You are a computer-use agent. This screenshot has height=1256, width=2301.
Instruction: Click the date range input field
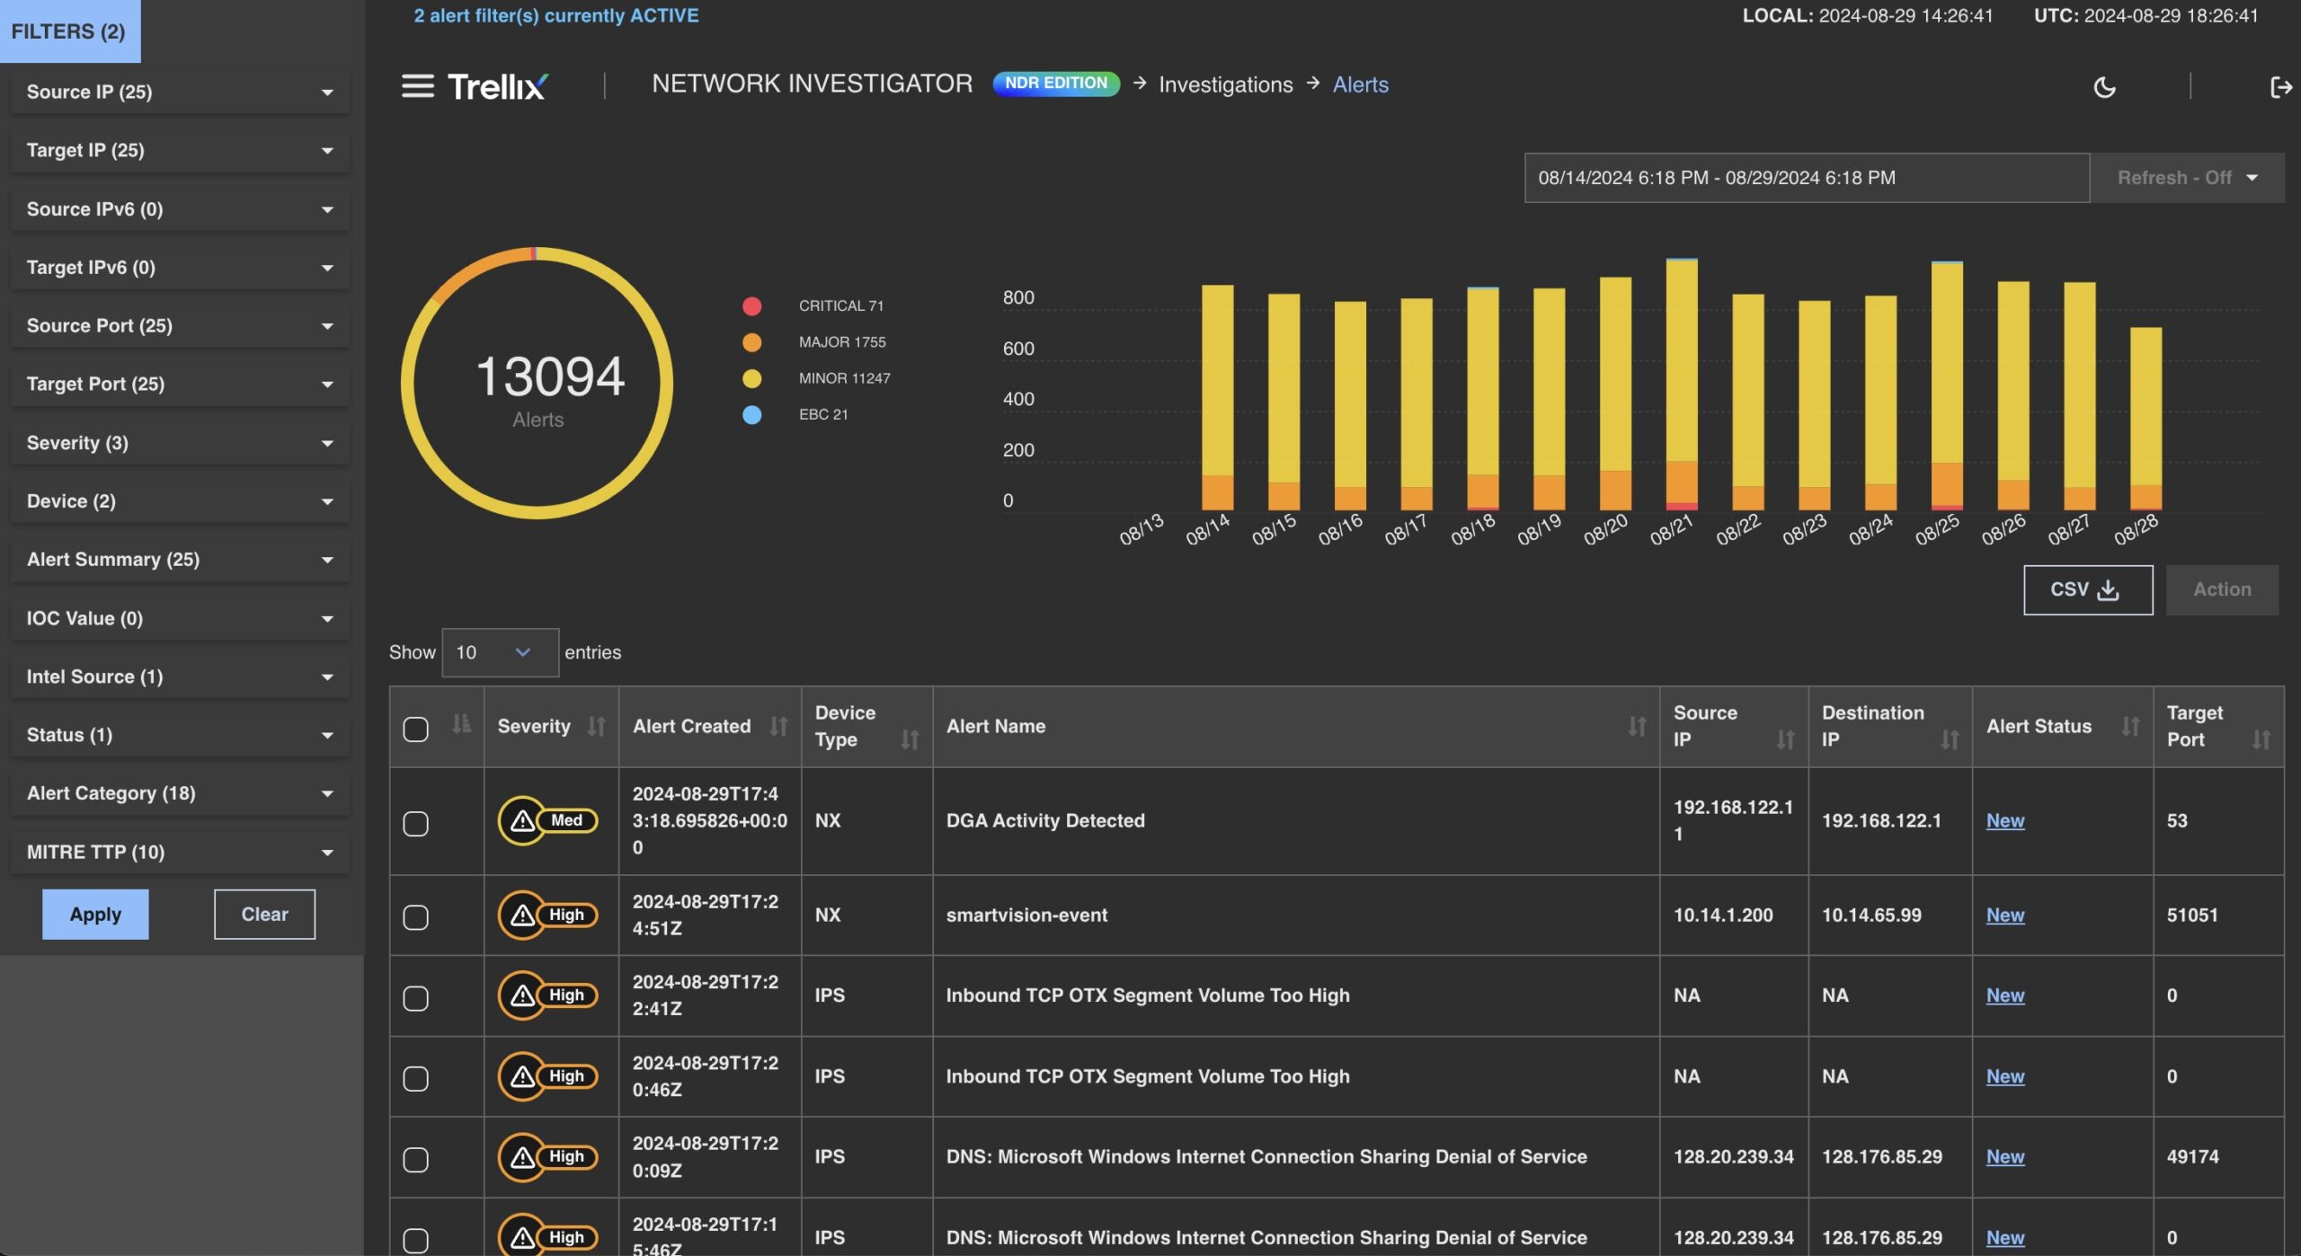1806,178
